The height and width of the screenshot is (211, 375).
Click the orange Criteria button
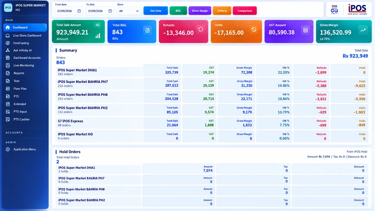click(x=222, y=11)
